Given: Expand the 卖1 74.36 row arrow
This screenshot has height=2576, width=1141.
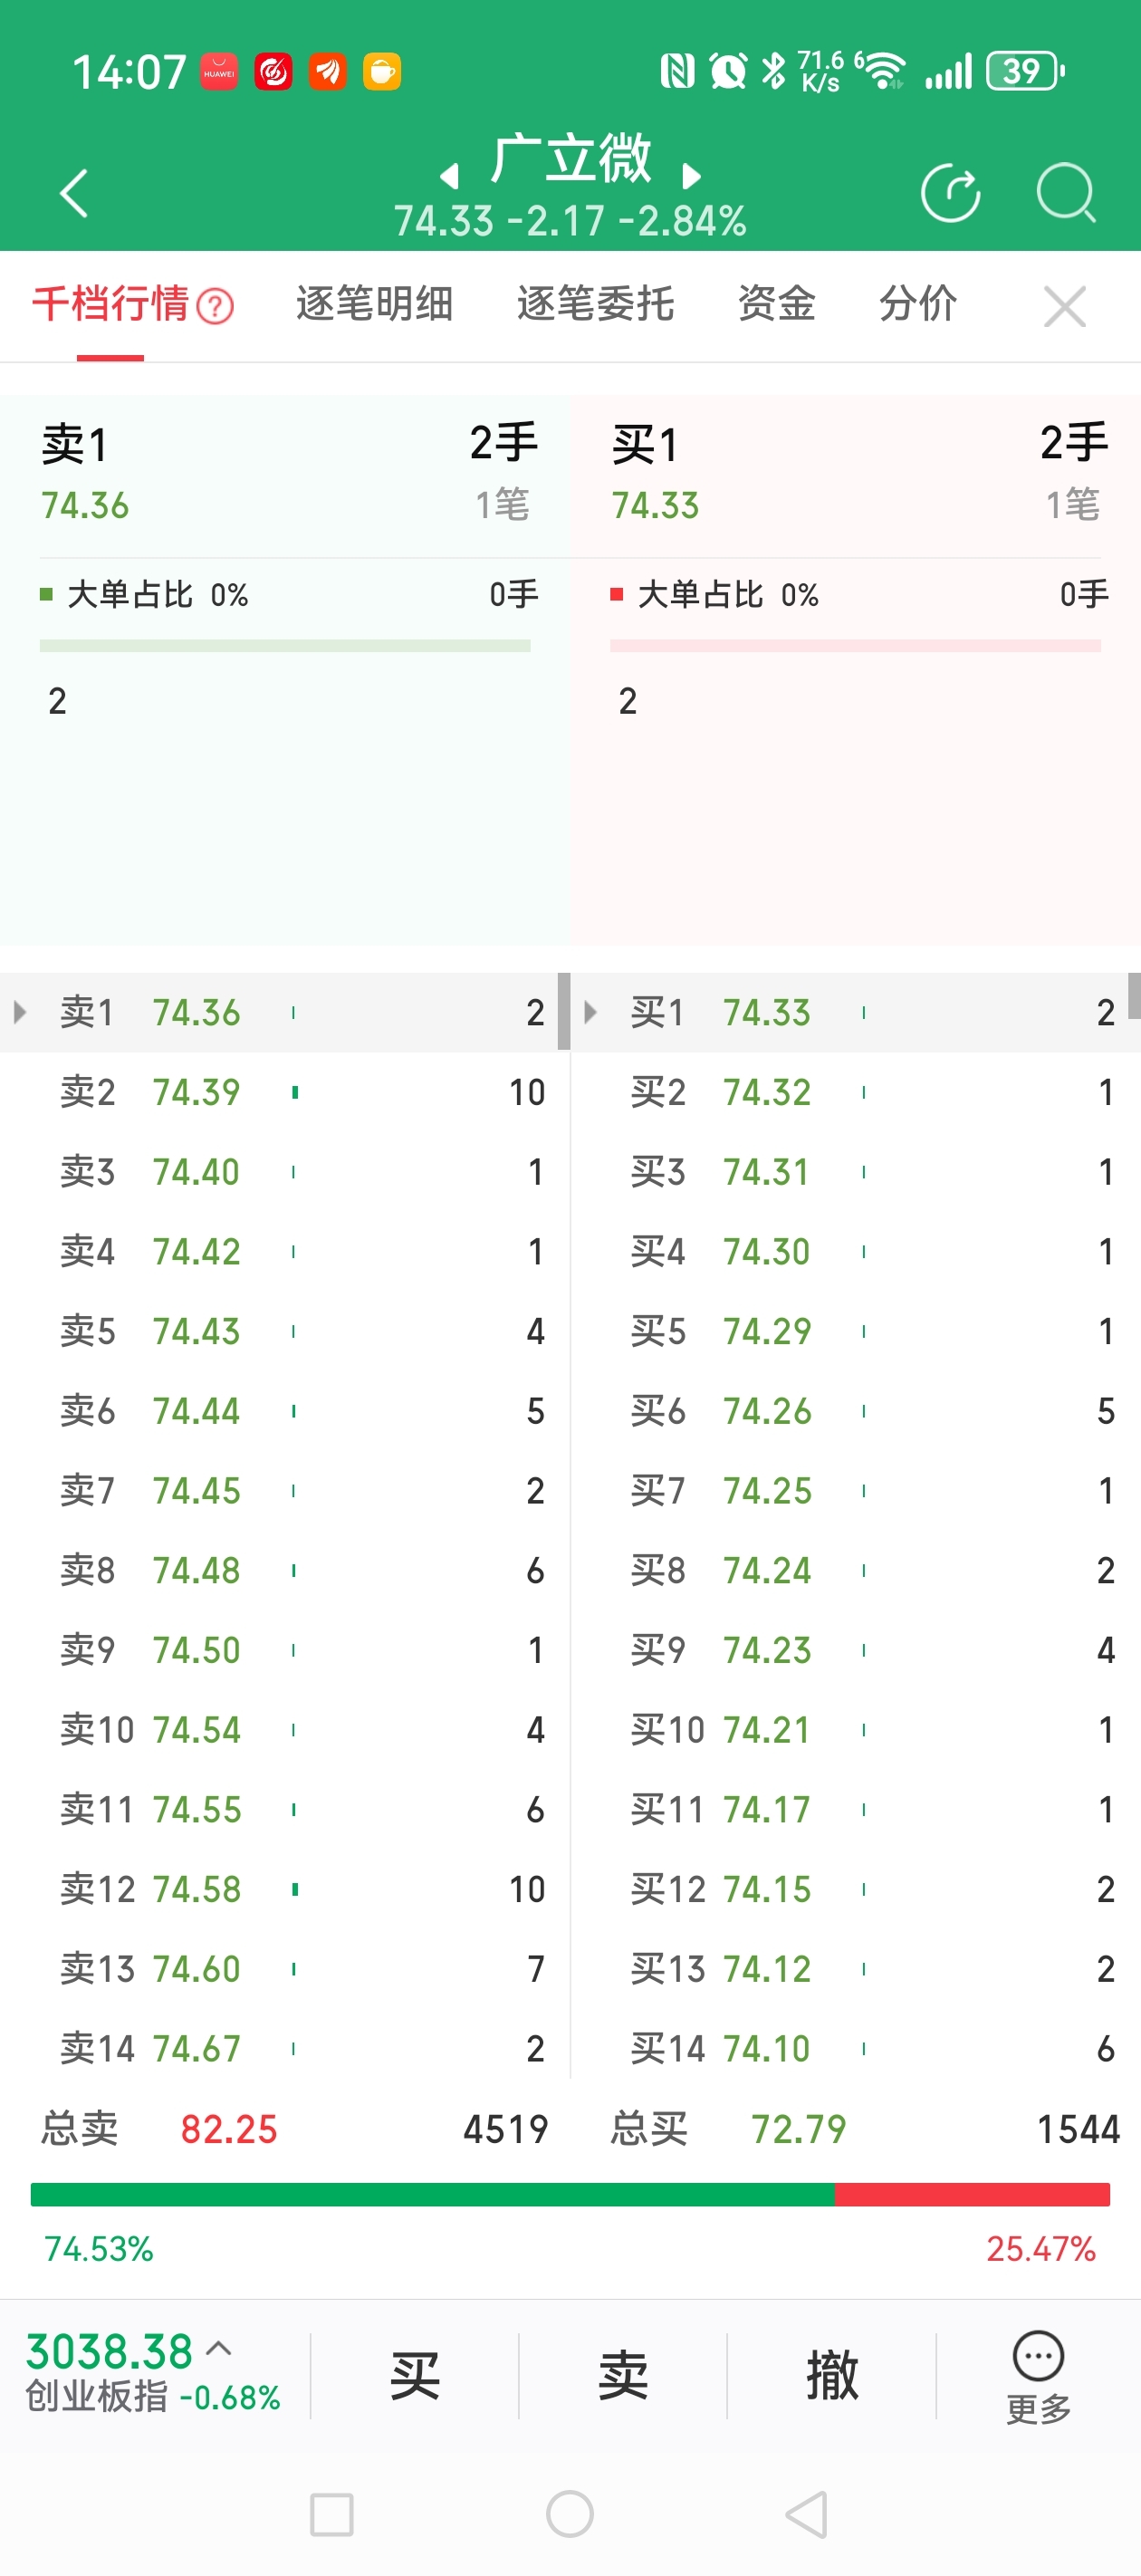Looking at the screenshot, I should coord(19,1012).
